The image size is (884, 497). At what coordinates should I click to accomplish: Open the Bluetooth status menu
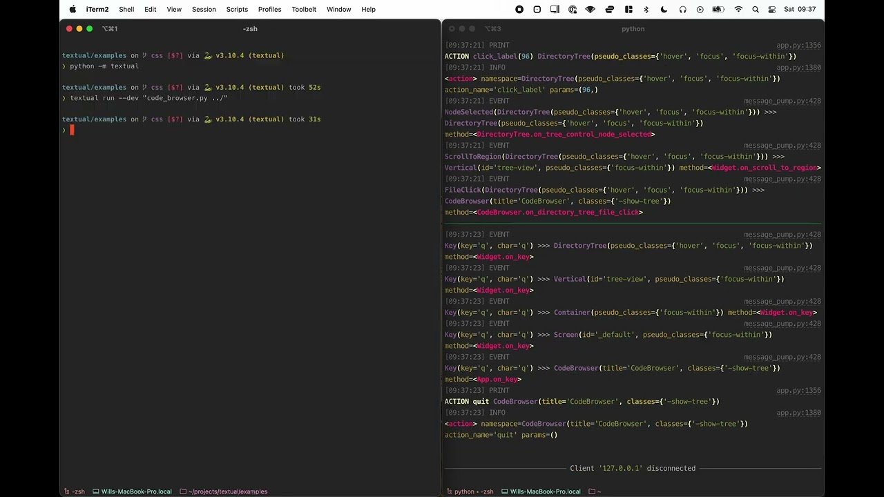[646, 9]
